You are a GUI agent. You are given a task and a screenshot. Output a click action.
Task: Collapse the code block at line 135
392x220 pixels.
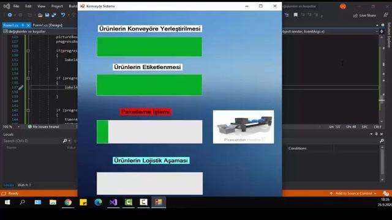(x=28, y=78)
